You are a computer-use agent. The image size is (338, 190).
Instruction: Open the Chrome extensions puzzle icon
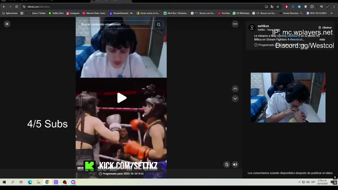312,7
